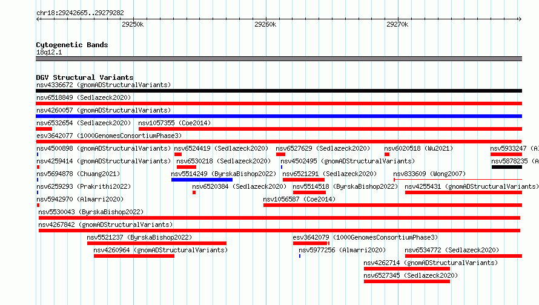The height and width of the screenshot is (305, 539).
Task: Open the DGV Structural Variants track title
Action: point(85,77)
